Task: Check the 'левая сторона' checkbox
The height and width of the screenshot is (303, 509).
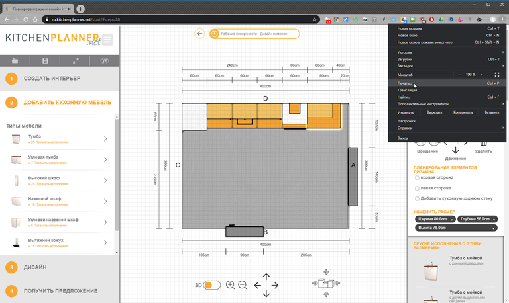Action: pos(417,188)
